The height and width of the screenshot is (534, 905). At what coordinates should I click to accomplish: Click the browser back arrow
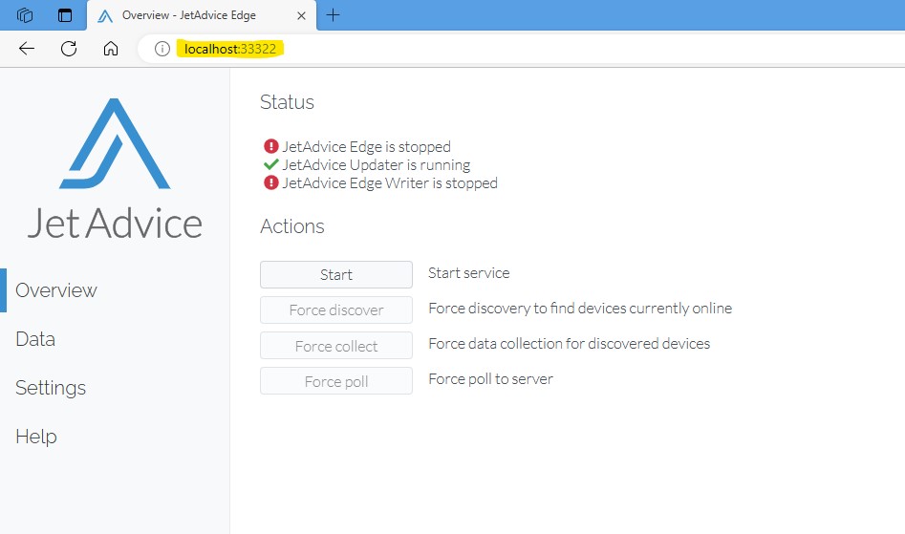point(27,49)
